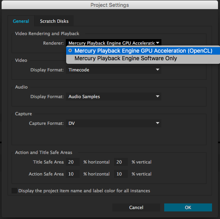Click the Renderer label
220x219 pixels.
coord(53,43)
